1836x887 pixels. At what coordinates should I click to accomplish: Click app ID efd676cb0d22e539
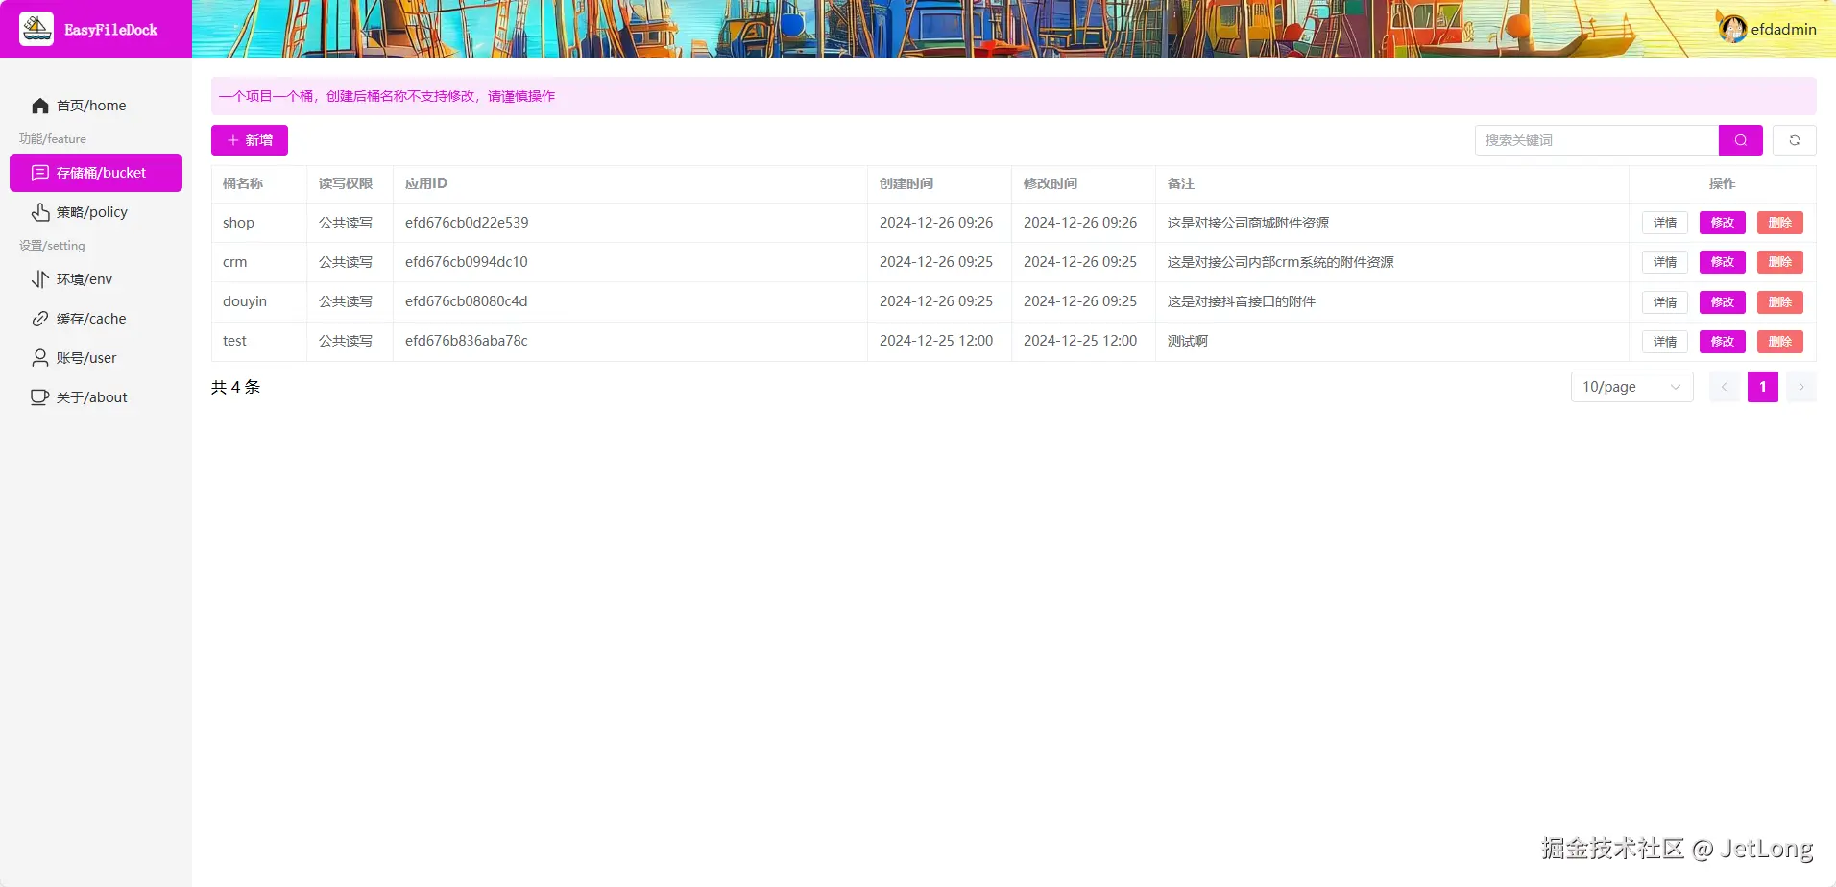pyautogui.click(x=467, y=223)
